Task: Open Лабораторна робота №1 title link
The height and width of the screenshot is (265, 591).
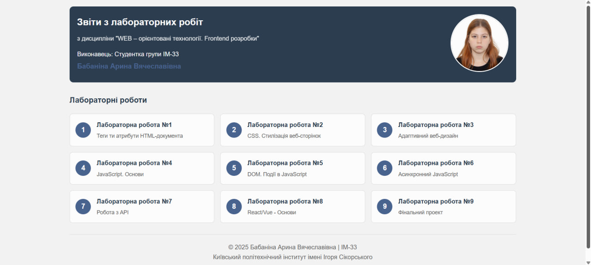Action: 134,125
